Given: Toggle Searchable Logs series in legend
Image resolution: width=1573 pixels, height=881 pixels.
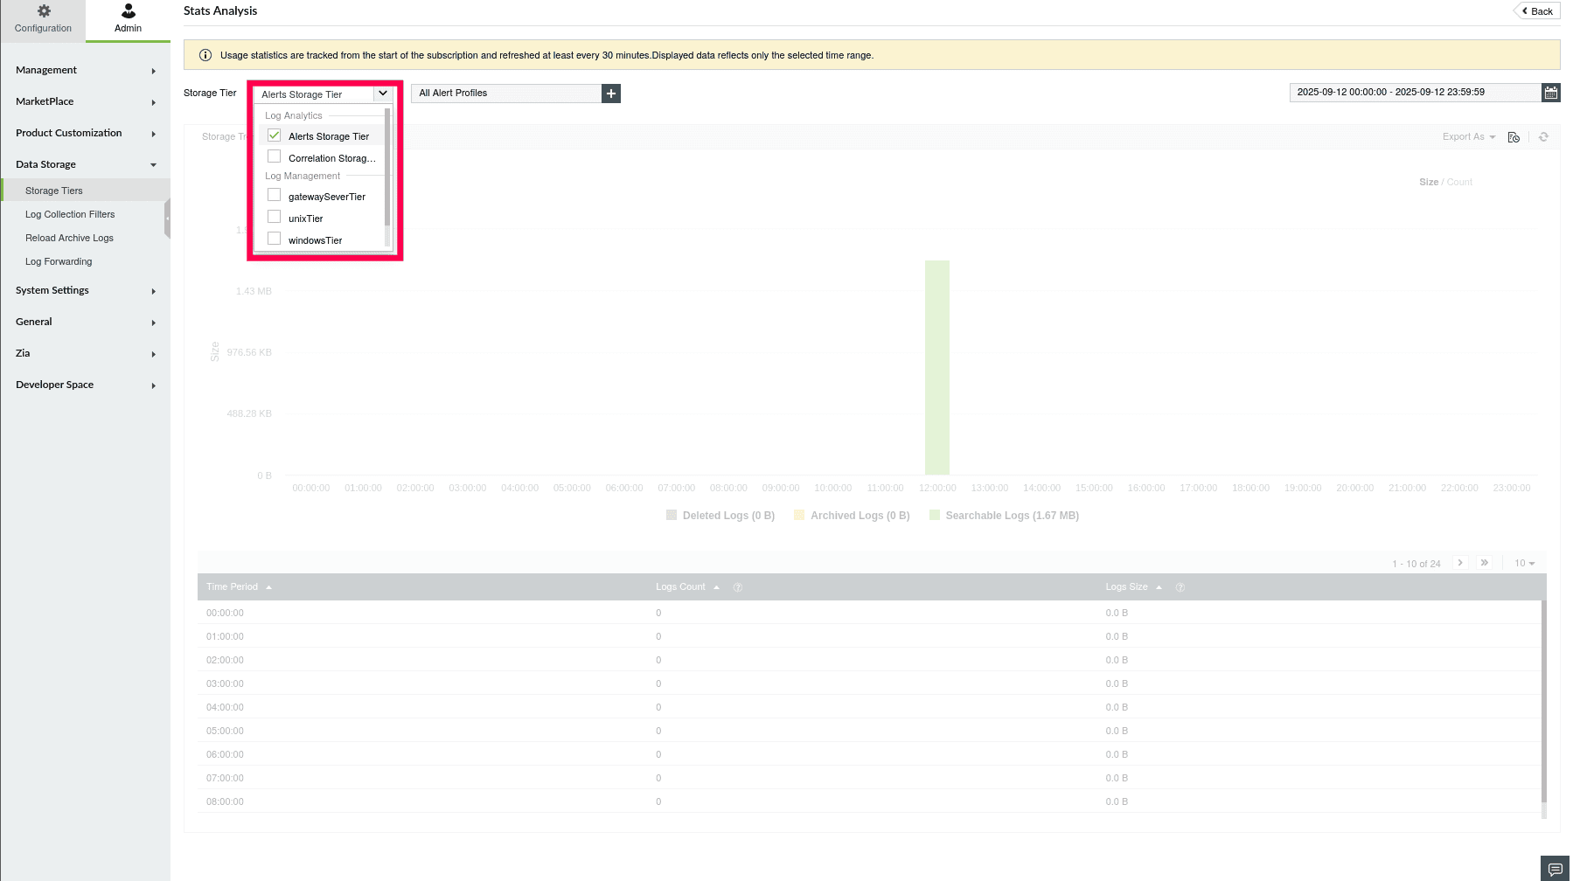Looking at the screenshot, I should pos(1004,516).
